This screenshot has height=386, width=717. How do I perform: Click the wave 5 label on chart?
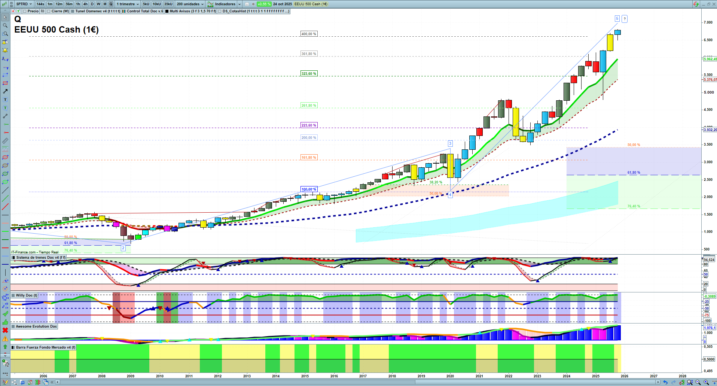point(617,18)
